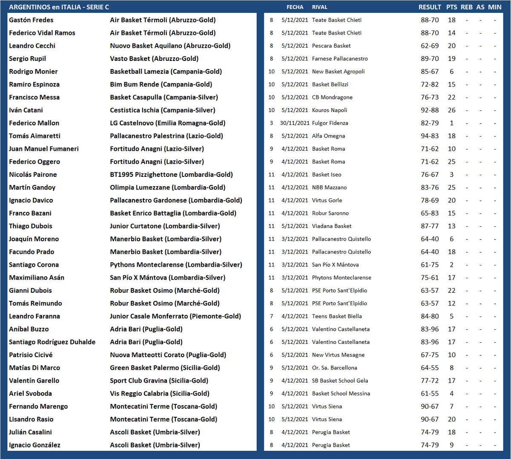The width and height of the screenshot is (511, 459).
Task: Click the FECHA column header
Action: [x=295, y=7]
